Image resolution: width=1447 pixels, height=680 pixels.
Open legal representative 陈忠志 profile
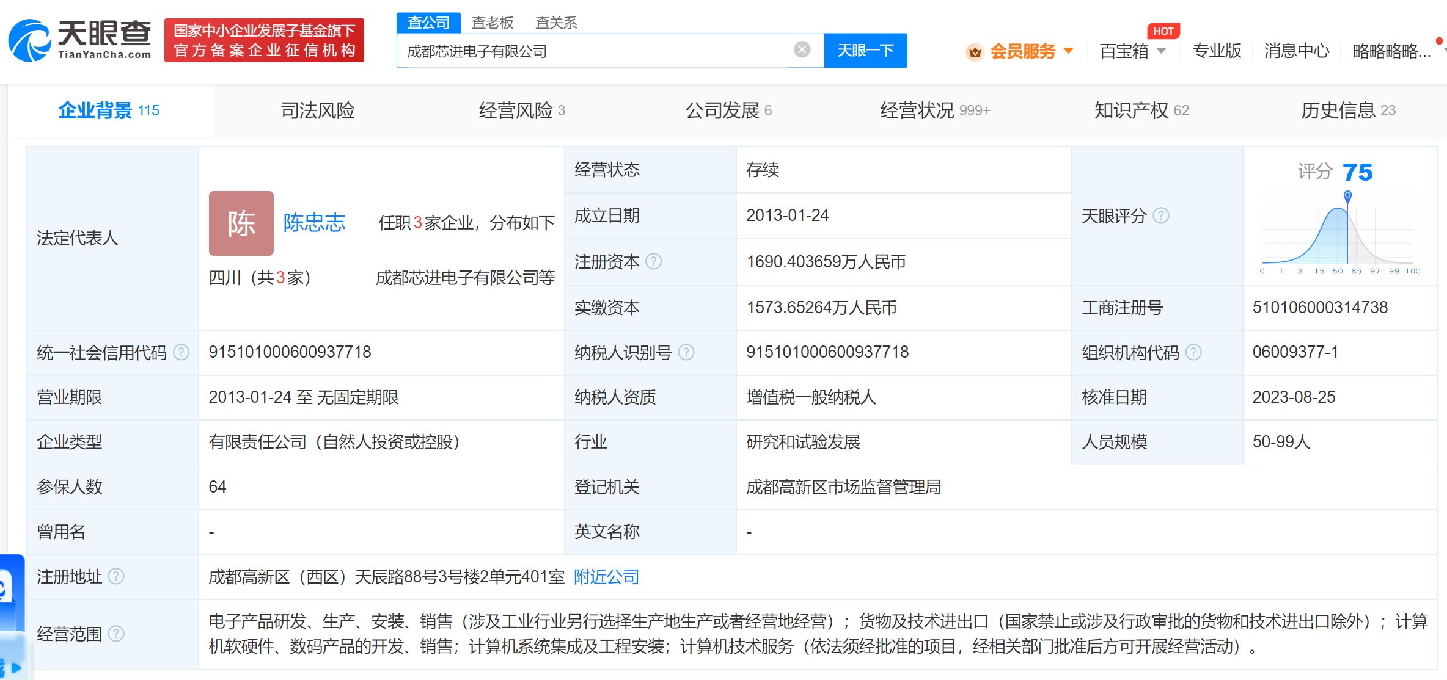tap(315, 222)
